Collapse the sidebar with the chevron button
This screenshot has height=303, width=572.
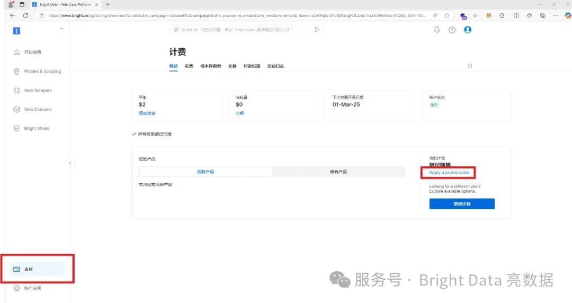tap(70, 163)
